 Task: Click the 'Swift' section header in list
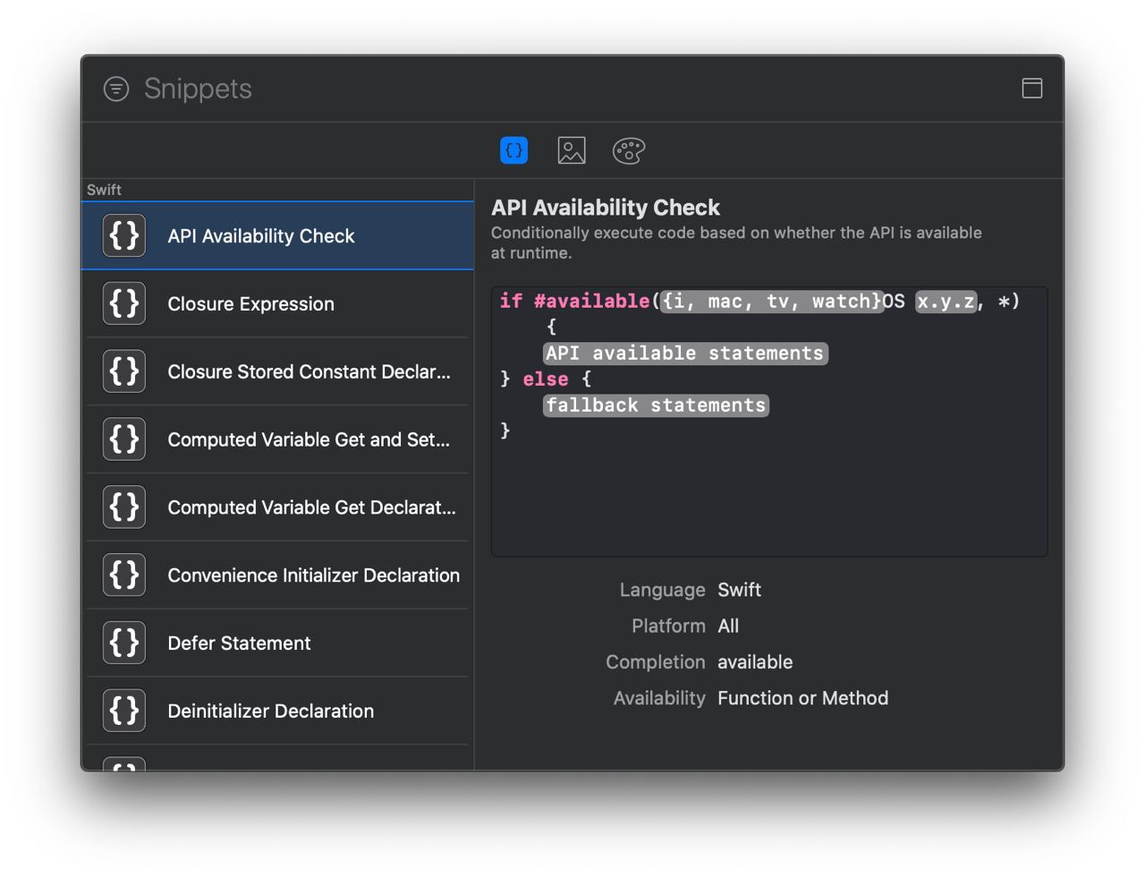click(x=104, y=190)
